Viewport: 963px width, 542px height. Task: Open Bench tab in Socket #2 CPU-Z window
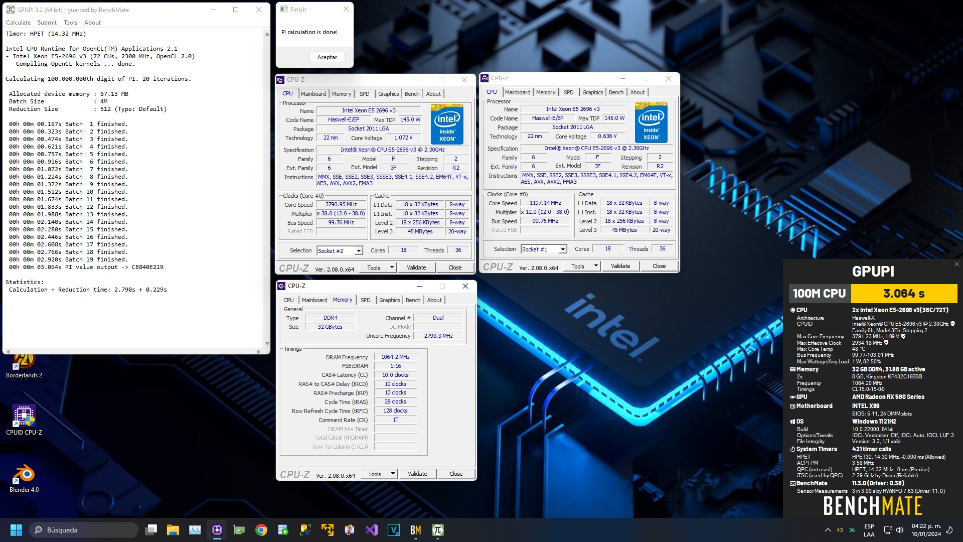(412, 94)
